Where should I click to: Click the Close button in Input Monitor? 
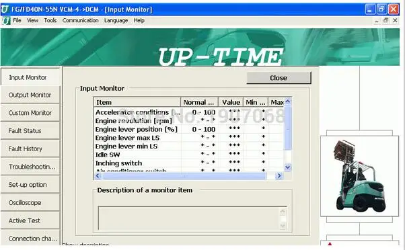pyautogui.click(x=279, y=78)
